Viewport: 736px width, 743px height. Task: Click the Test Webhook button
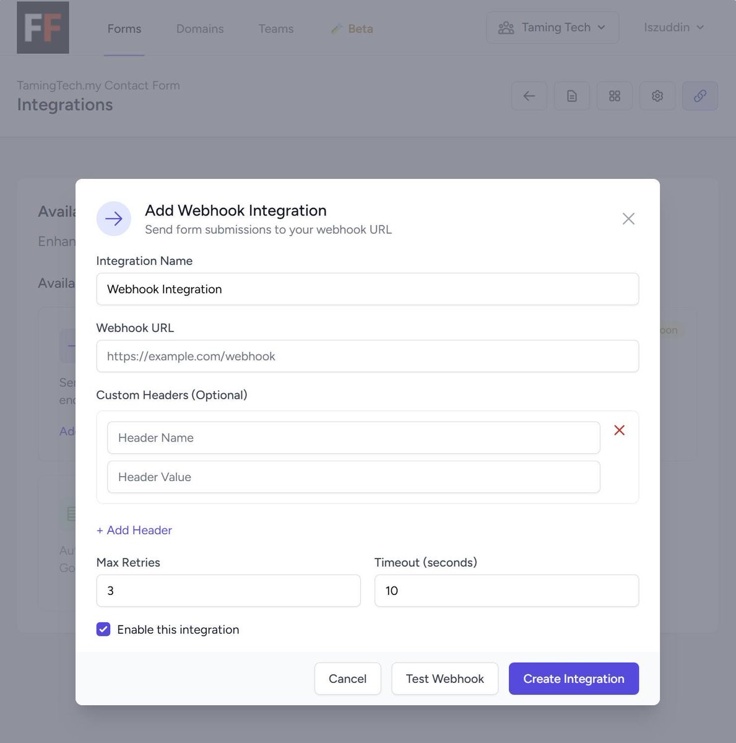(445, 679)
